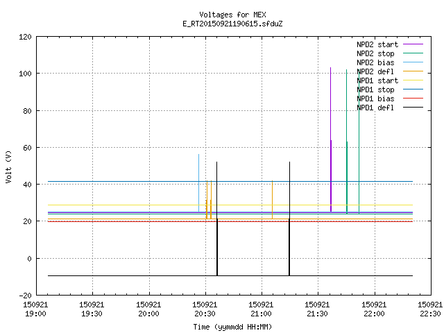
Task: Click the x-axis tick label 22:00
Action: pyautogui.click(x=374, y=314)
